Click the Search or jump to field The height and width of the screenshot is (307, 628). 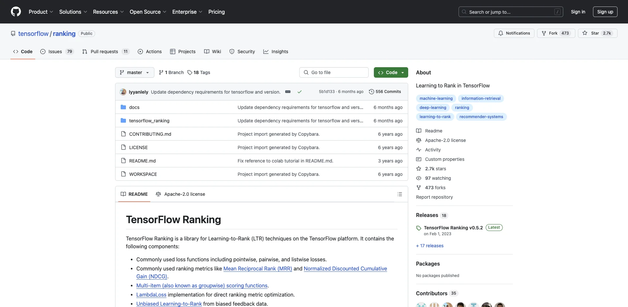(x=511, y=12)
